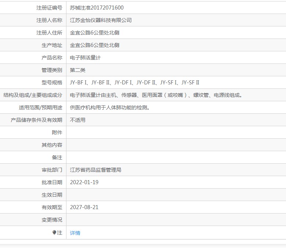Click the 注册人住所 label

(x=49, y=33)
